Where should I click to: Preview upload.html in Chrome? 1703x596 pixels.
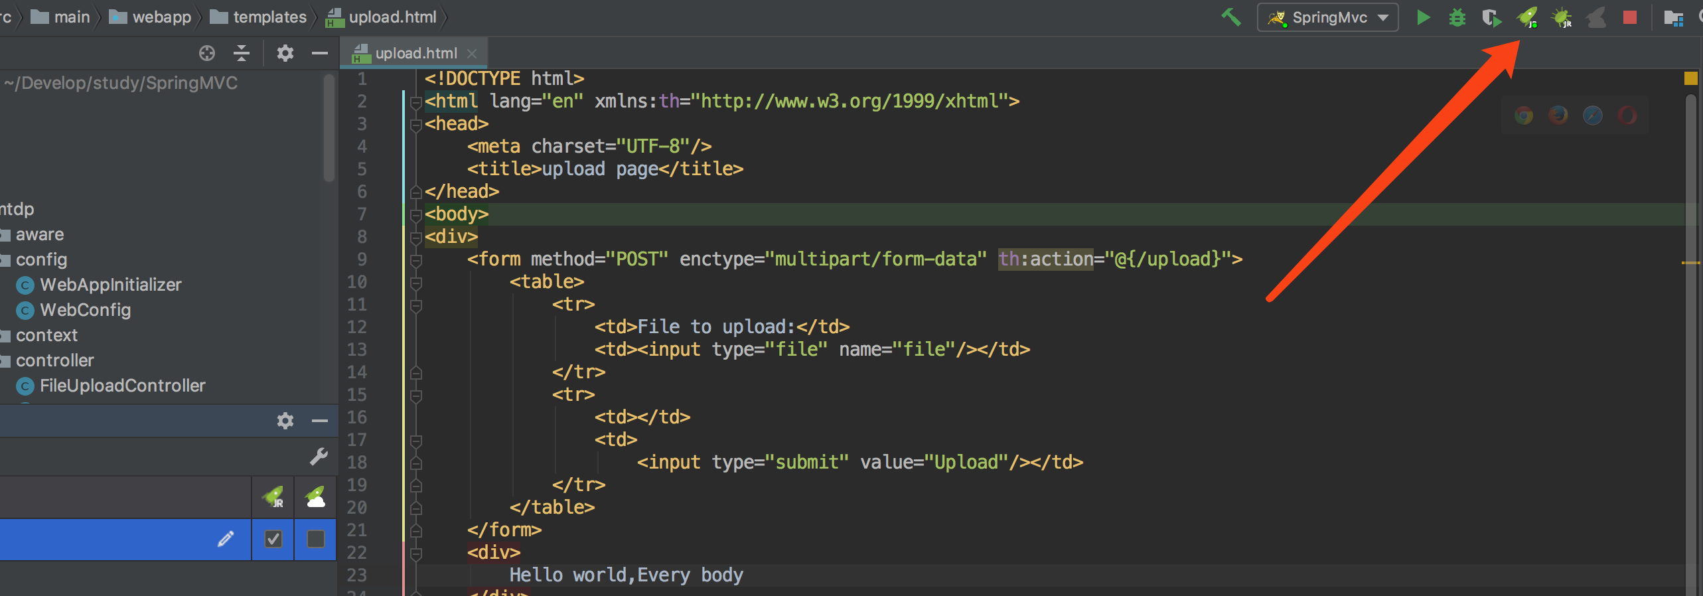coord(1524,115)
